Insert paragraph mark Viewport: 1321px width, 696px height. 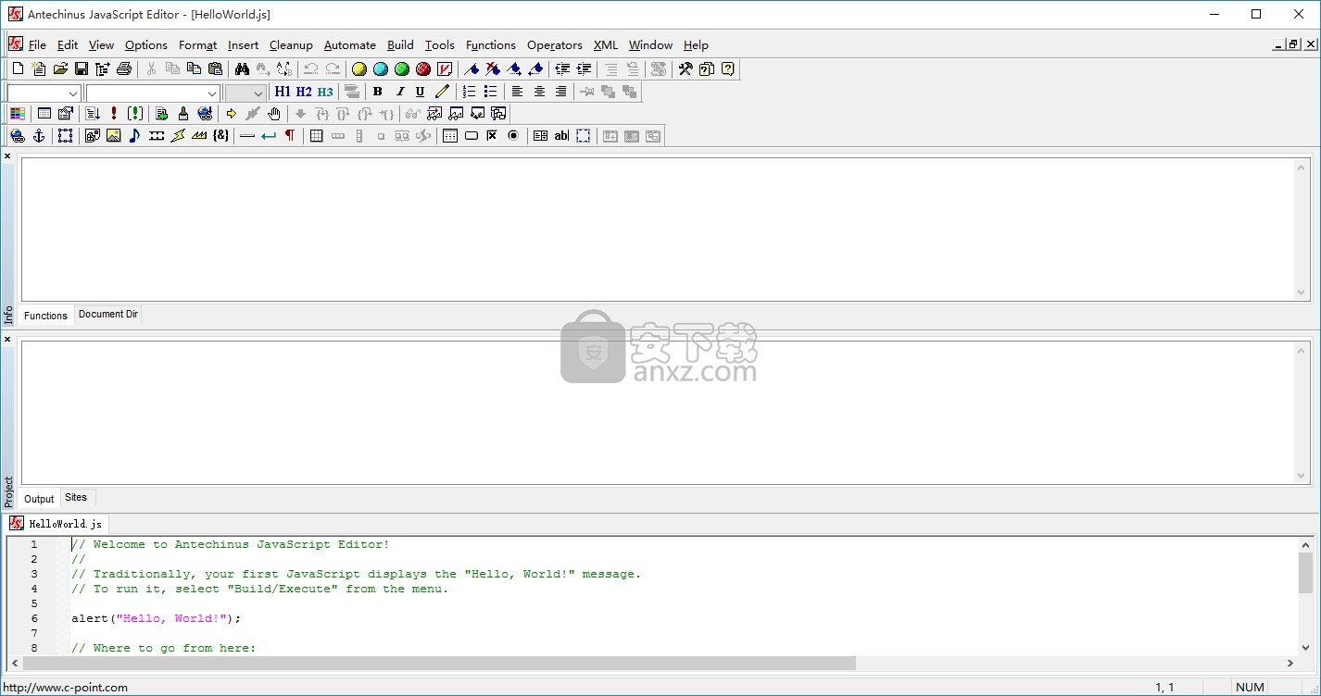(x=290, y=136)
